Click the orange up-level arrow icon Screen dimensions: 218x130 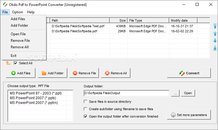[x=8, y=63]
